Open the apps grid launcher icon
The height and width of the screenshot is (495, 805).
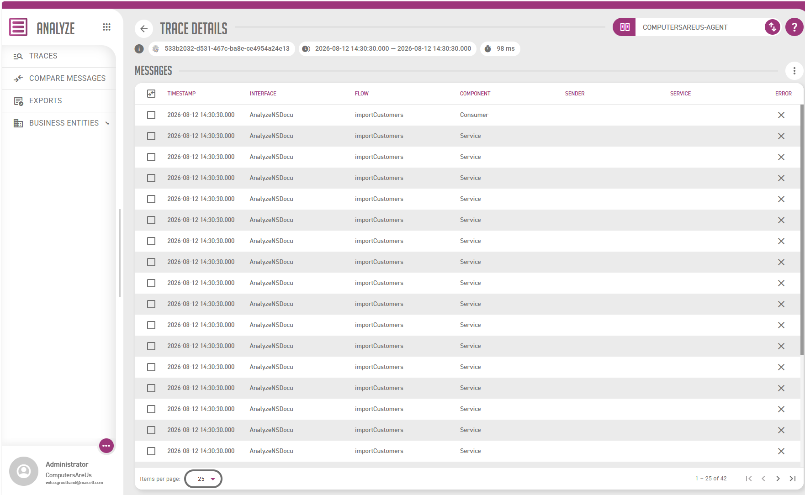tap(106, 27)
